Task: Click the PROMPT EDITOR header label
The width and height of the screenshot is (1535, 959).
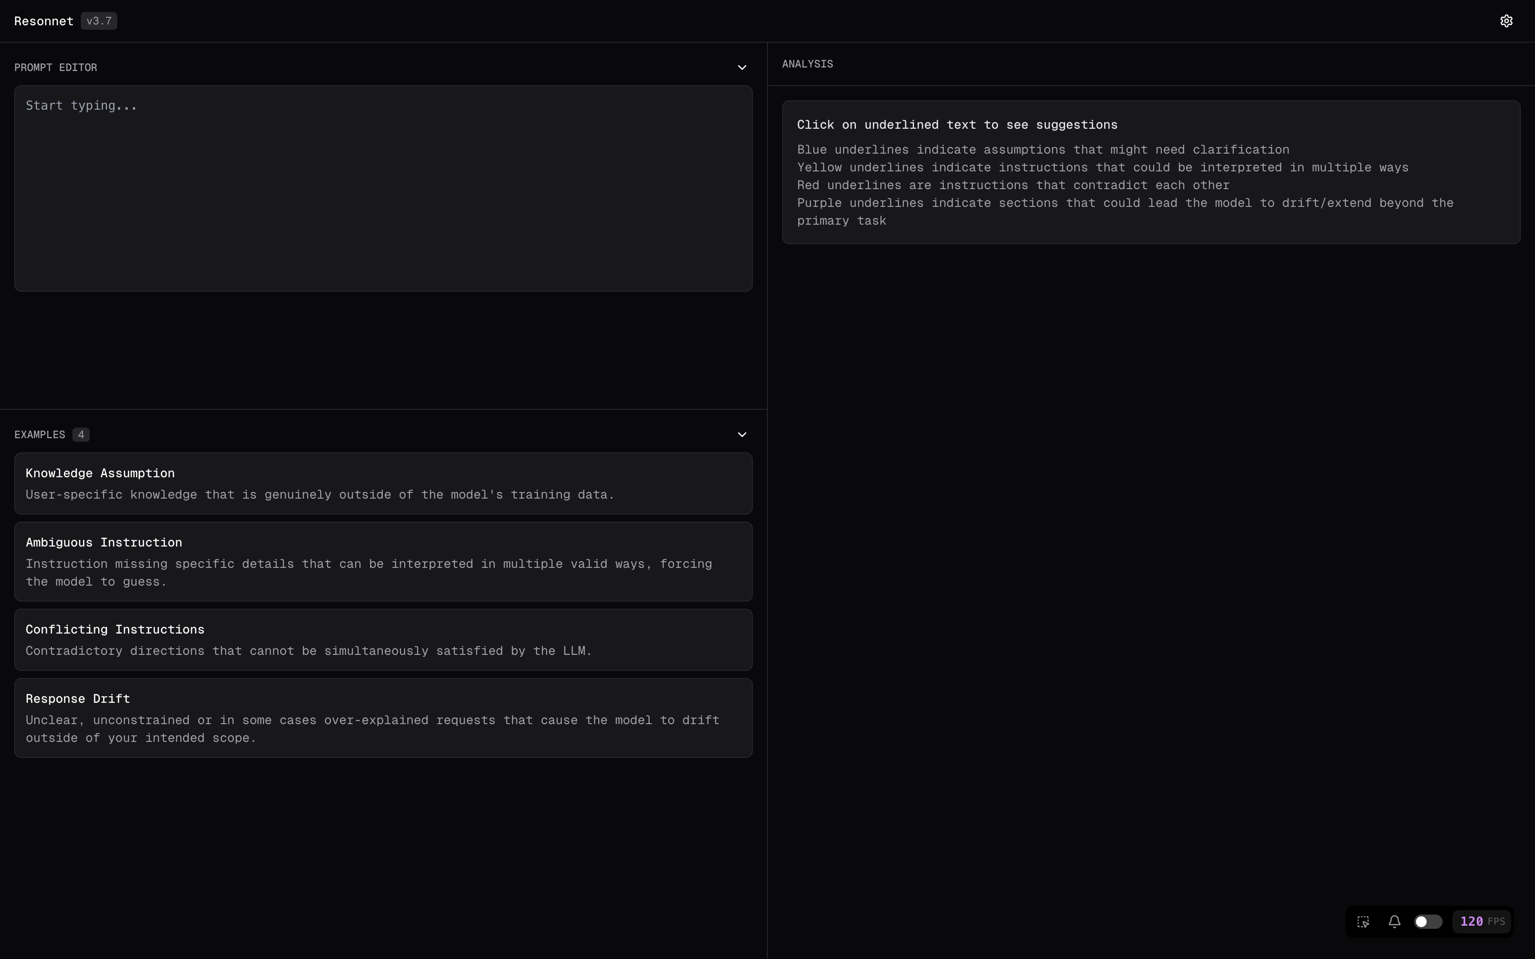Action: pos(56,67)
